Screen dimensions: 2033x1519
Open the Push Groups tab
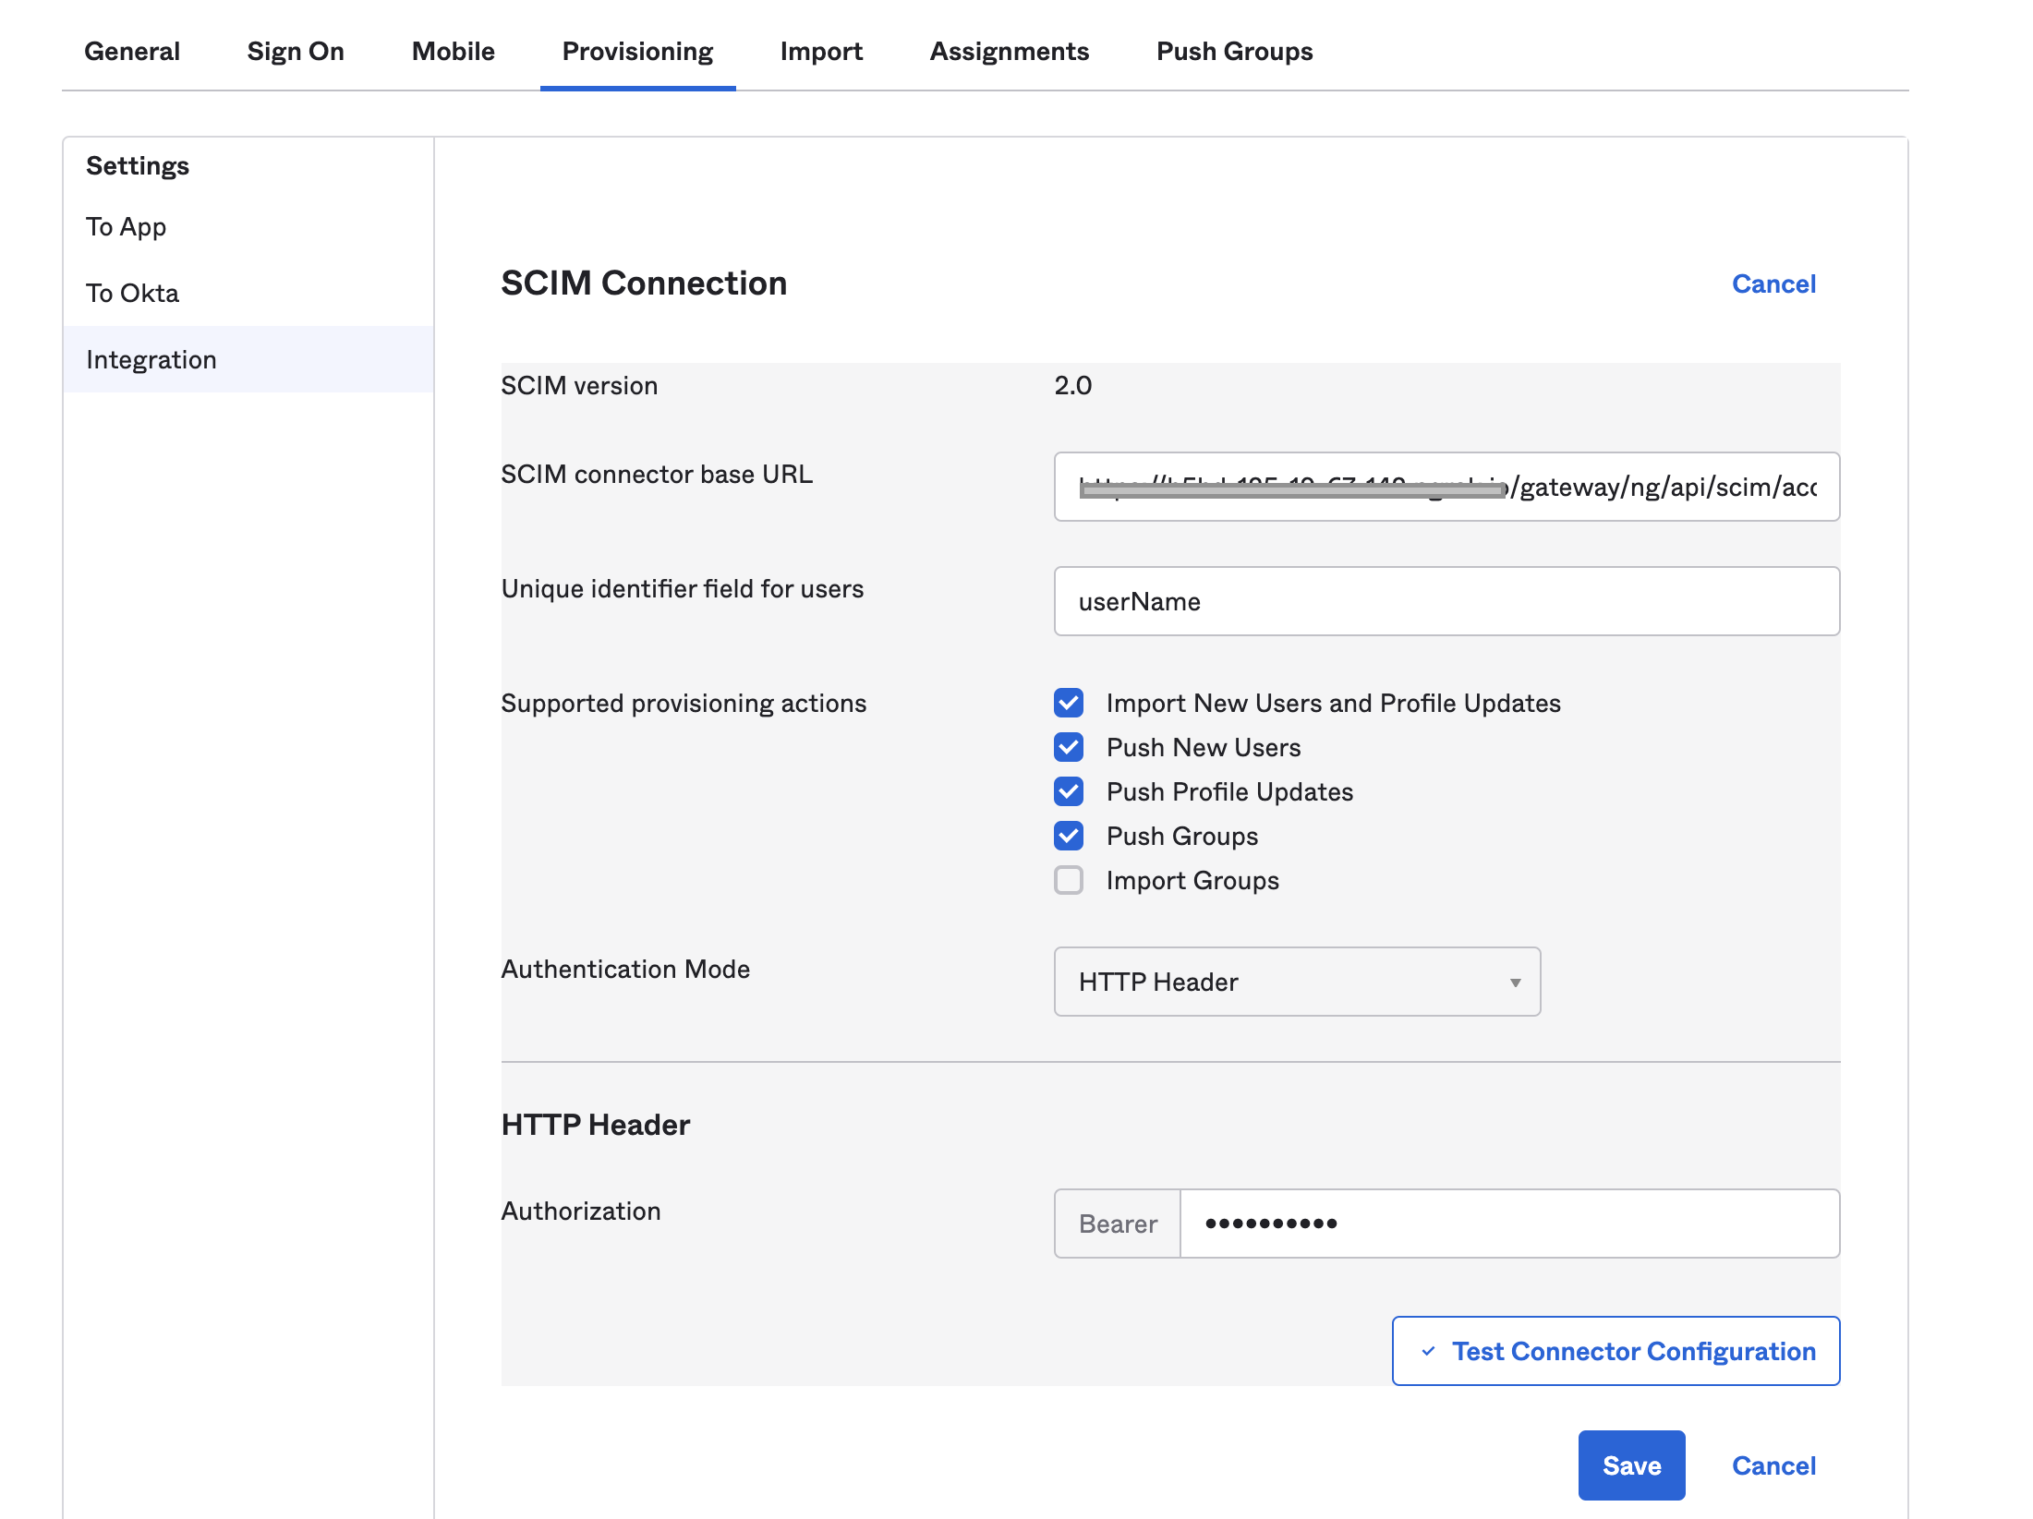coord(1234,51)
